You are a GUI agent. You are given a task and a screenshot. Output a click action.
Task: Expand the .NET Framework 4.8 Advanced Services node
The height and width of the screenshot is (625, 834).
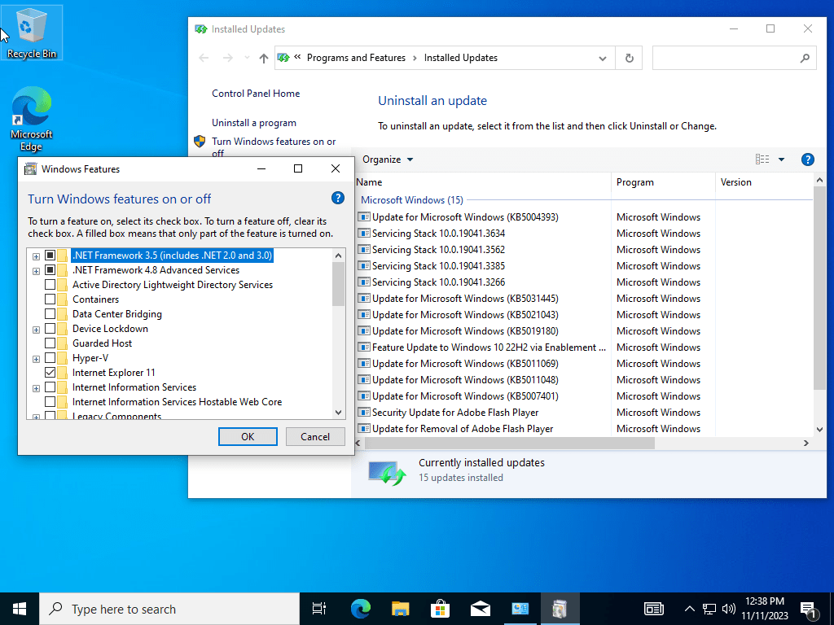pyautogui.click(x=36, y=272)
